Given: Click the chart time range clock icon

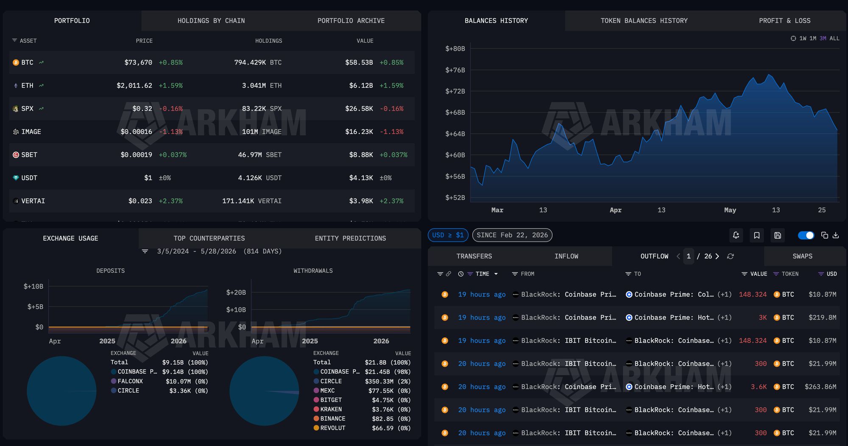Looking at the screenshot, I should [793, 38].
